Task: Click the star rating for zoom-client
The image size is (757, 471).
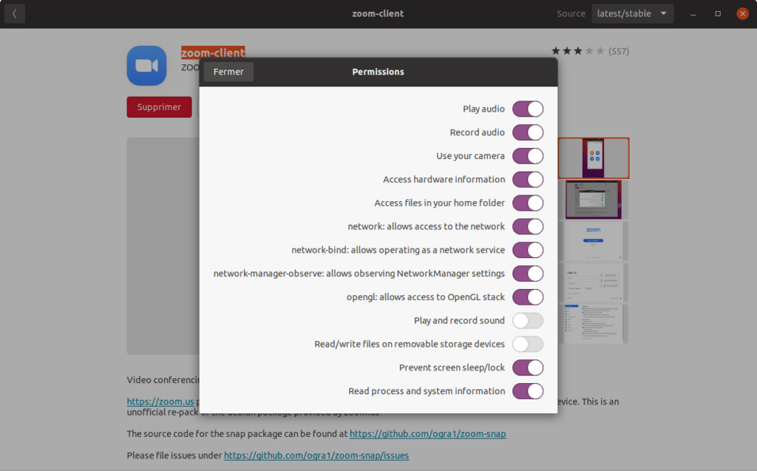Action: pyautogui.click(x=578, y=51)
